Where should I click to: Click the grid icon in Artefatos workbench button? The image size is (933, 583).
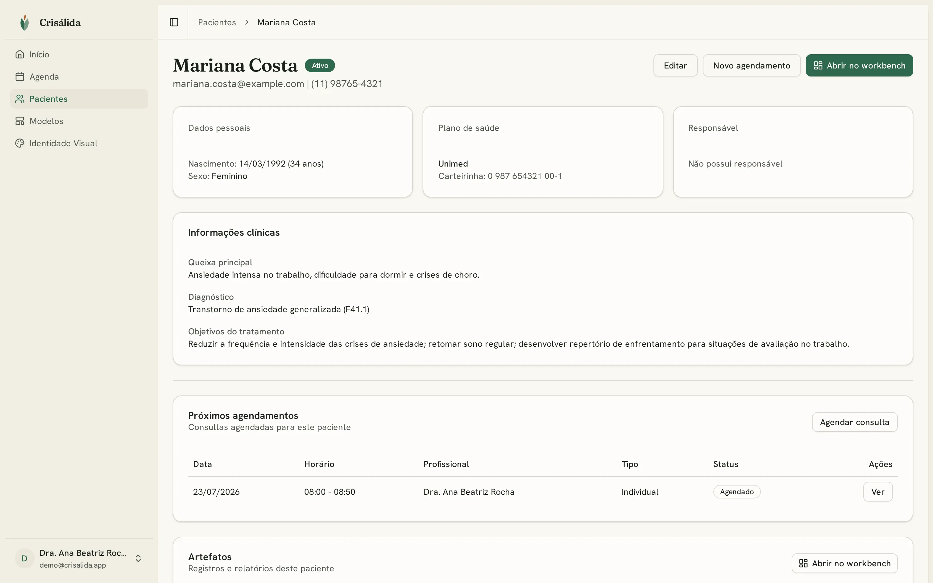[803, 563]
